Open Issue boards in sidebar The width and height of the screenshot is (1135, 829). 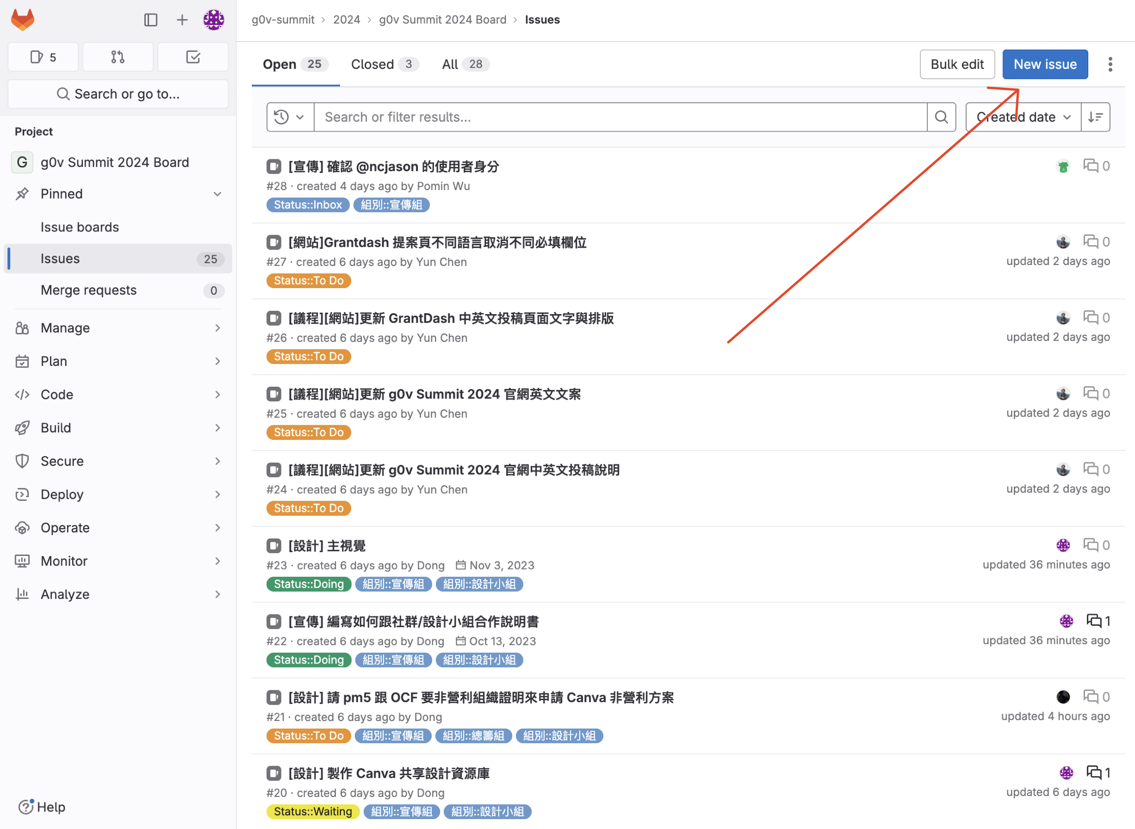(x=80, y=227)
